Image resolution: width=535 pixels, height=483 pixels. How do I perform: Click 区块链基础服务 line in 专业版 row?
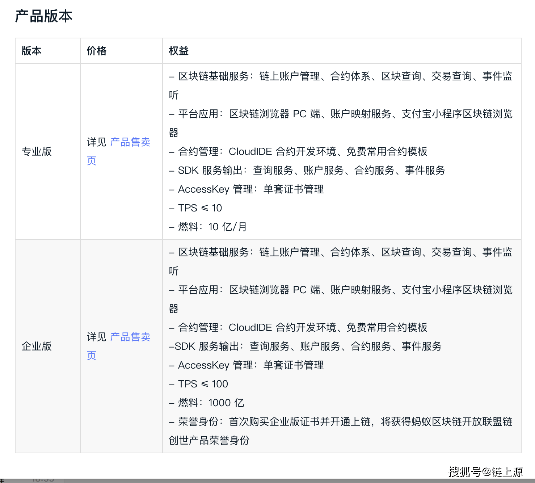(x=340, y=76)
